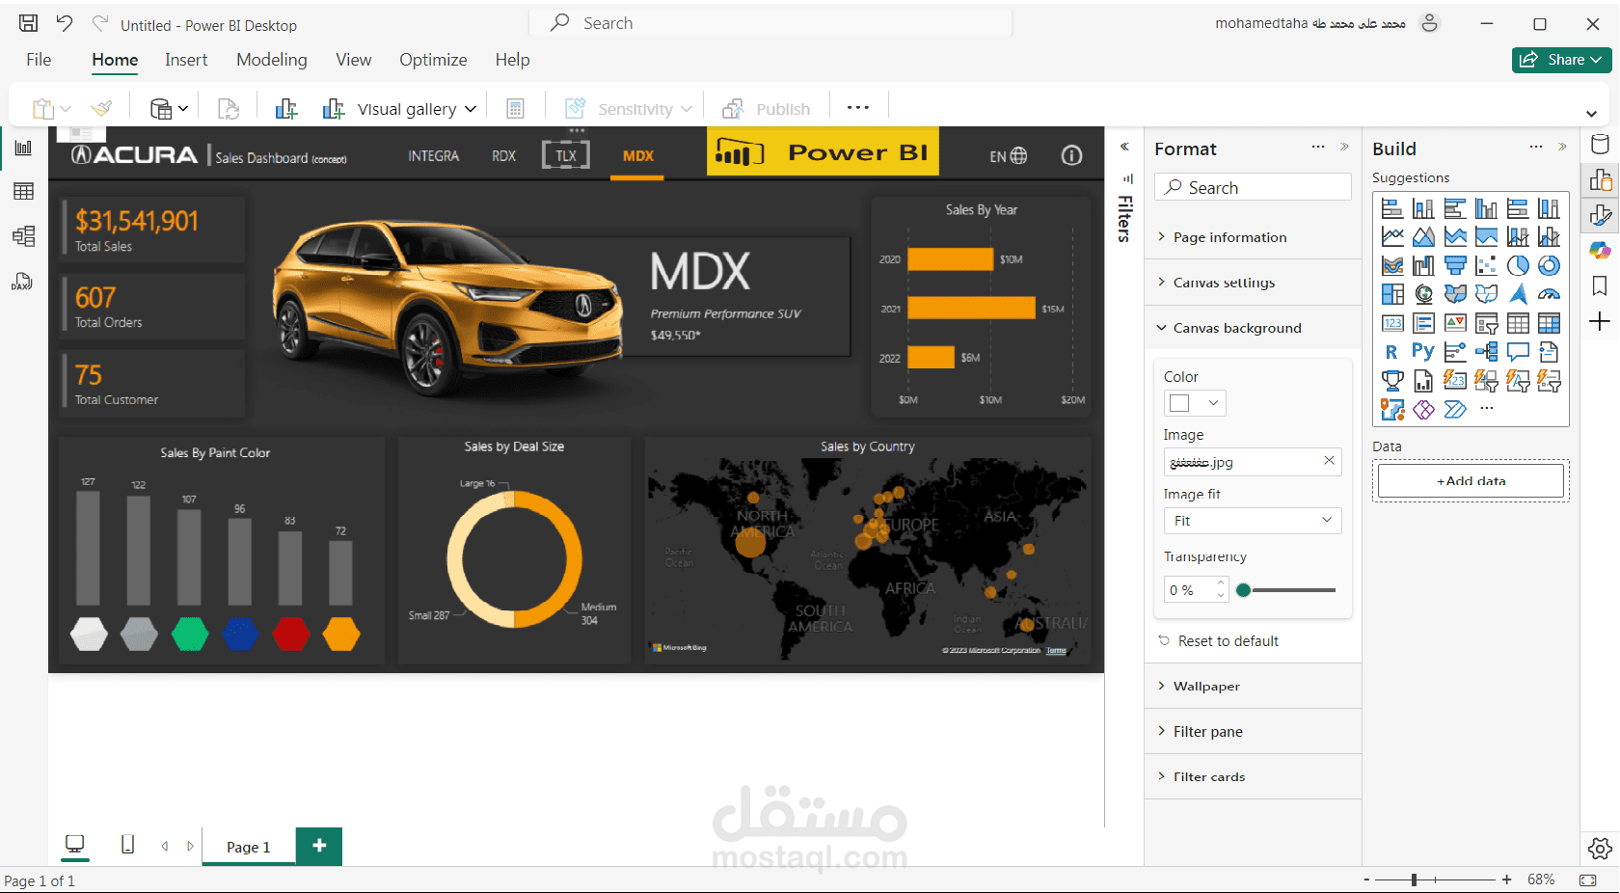Add a Waterfall chart visual
1620x893 pixels.
click(x=1423, y=265)
